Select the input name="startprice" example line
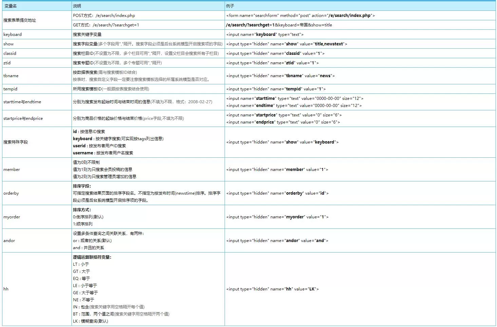Image resolution: width=497 pixels, height=327 pixels. [284, 115]
